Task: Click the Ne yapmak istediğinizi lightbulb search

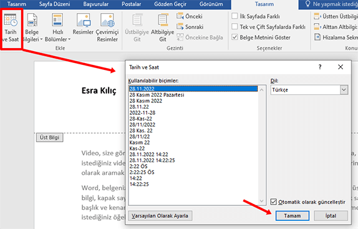Action: pos(331,4)
